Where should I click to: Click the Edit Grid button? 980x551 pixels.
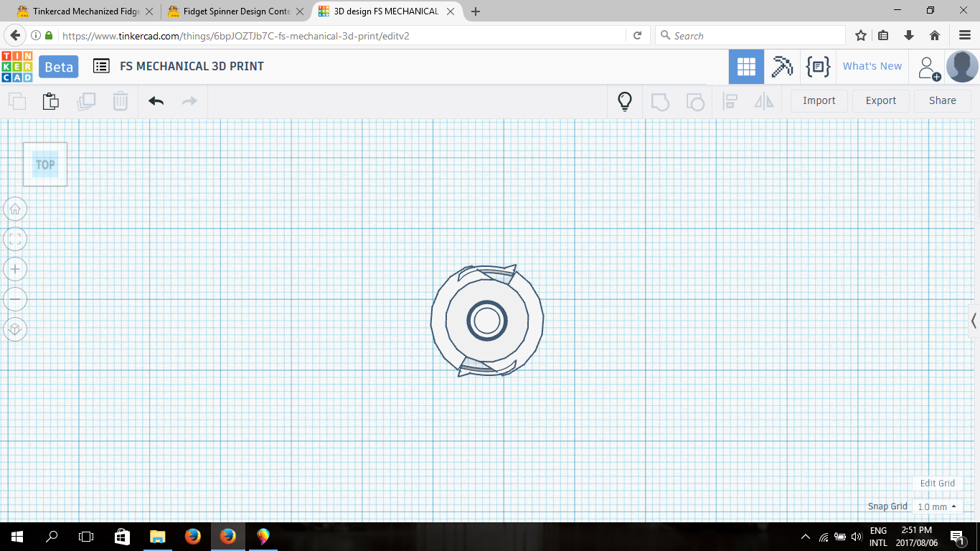938,483
